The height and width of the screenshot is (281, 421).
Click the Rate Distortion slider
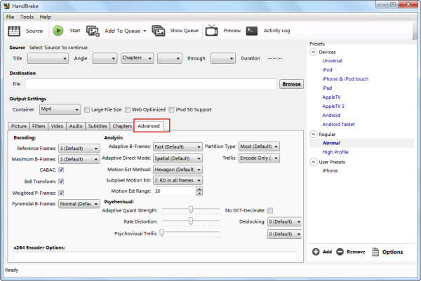[x=191, y=221]
